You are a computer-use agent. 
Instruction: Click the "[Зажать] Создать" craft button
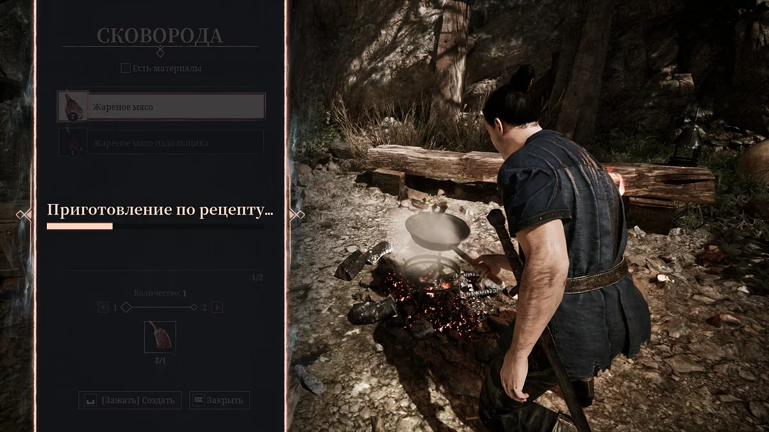coord(129,400)
